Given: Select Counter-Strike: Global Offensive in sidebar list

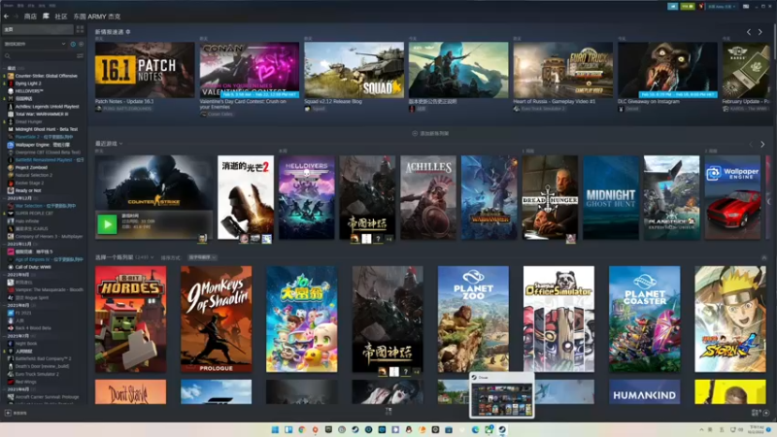Looking at the screenshot, I should 44,76.
